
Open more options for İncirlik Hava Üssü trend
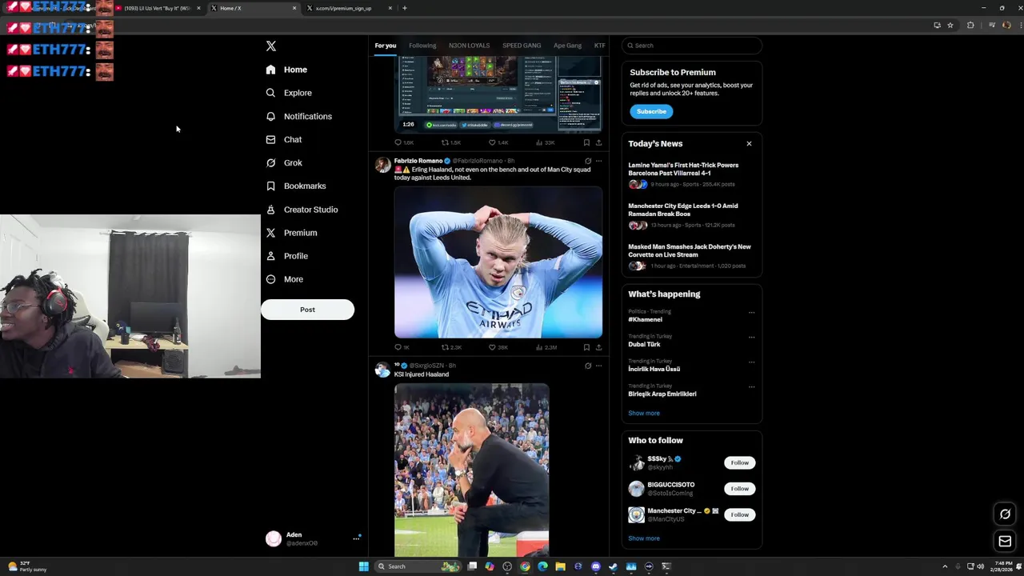[751, 362]
